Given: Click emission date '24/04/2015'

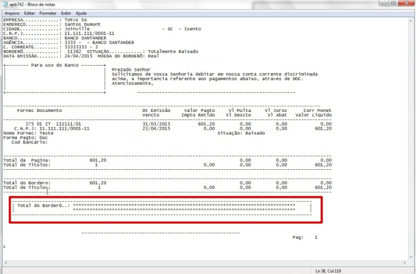Looking at the screenshot, I should 79,56.
